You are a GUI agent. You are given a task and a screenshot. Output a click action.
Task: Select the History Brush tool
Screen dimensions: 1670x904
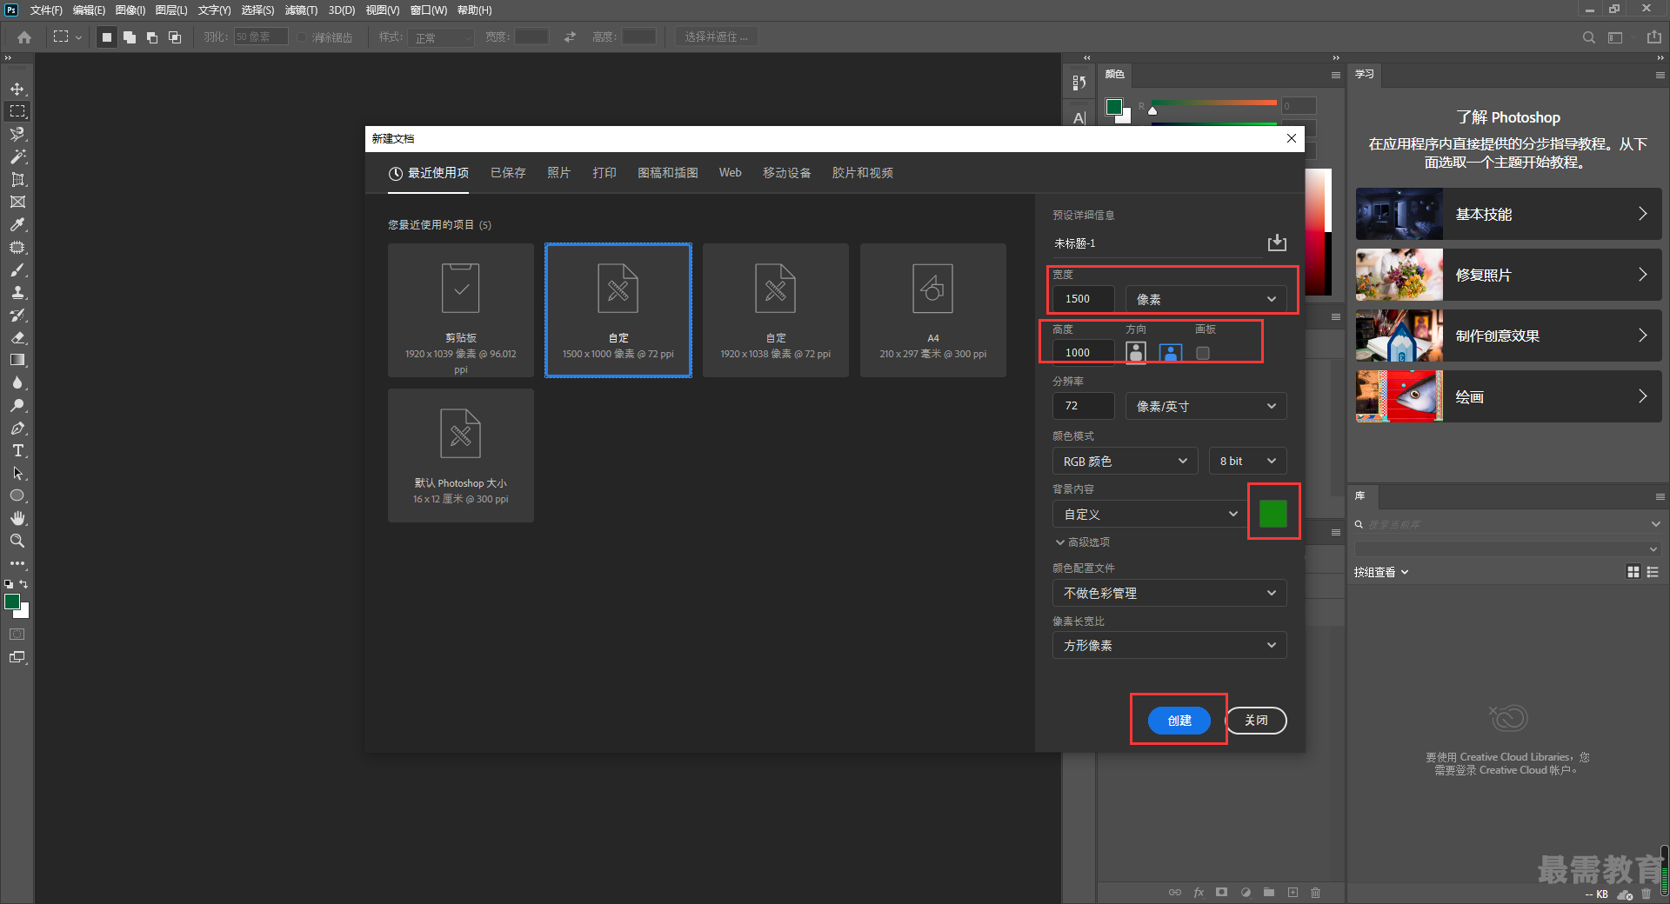tap(17, 315)
